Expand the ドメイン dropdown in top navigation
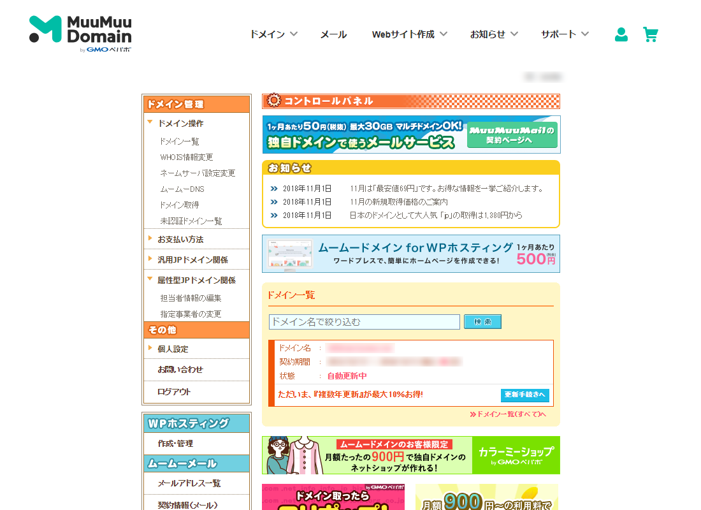 (273, 34)
